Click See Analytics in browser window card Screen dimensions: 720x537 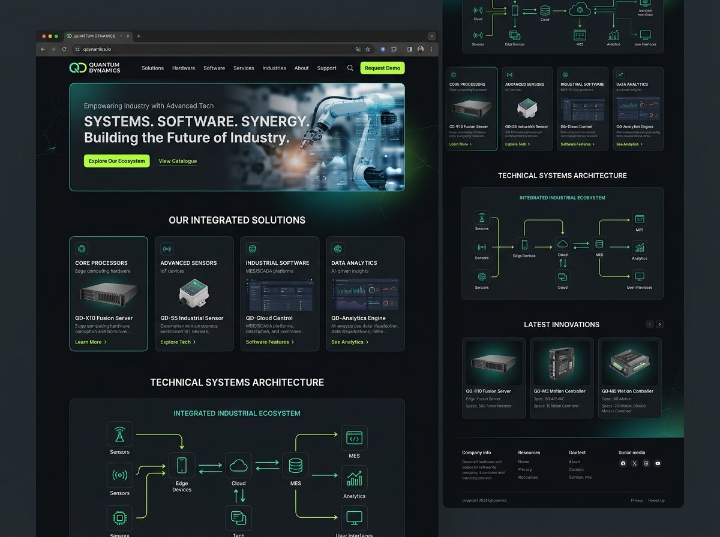pyautogui.click(x=350, y=342)
